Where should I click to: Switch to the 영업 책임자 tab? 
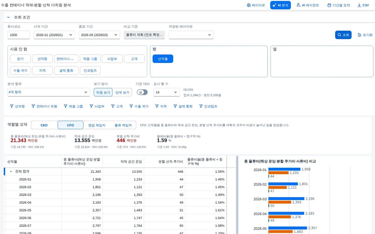[97, 125]
